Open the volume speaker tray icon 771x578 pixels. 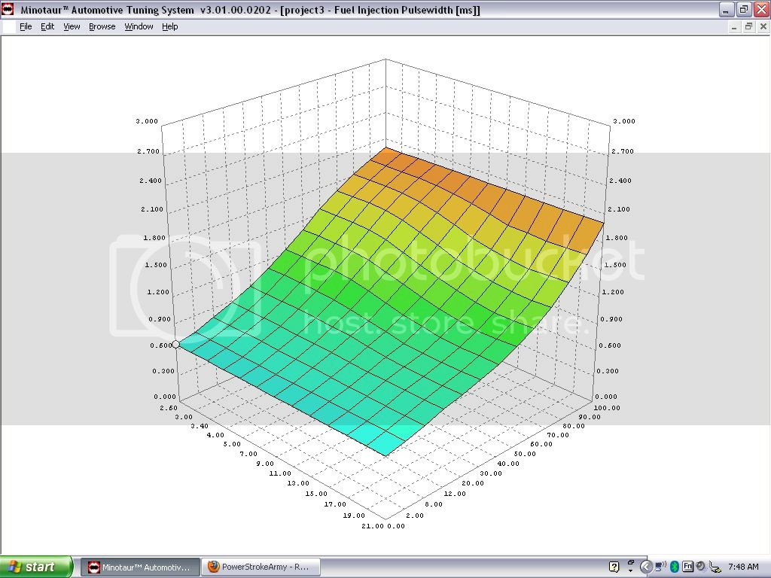click(701, 567)
